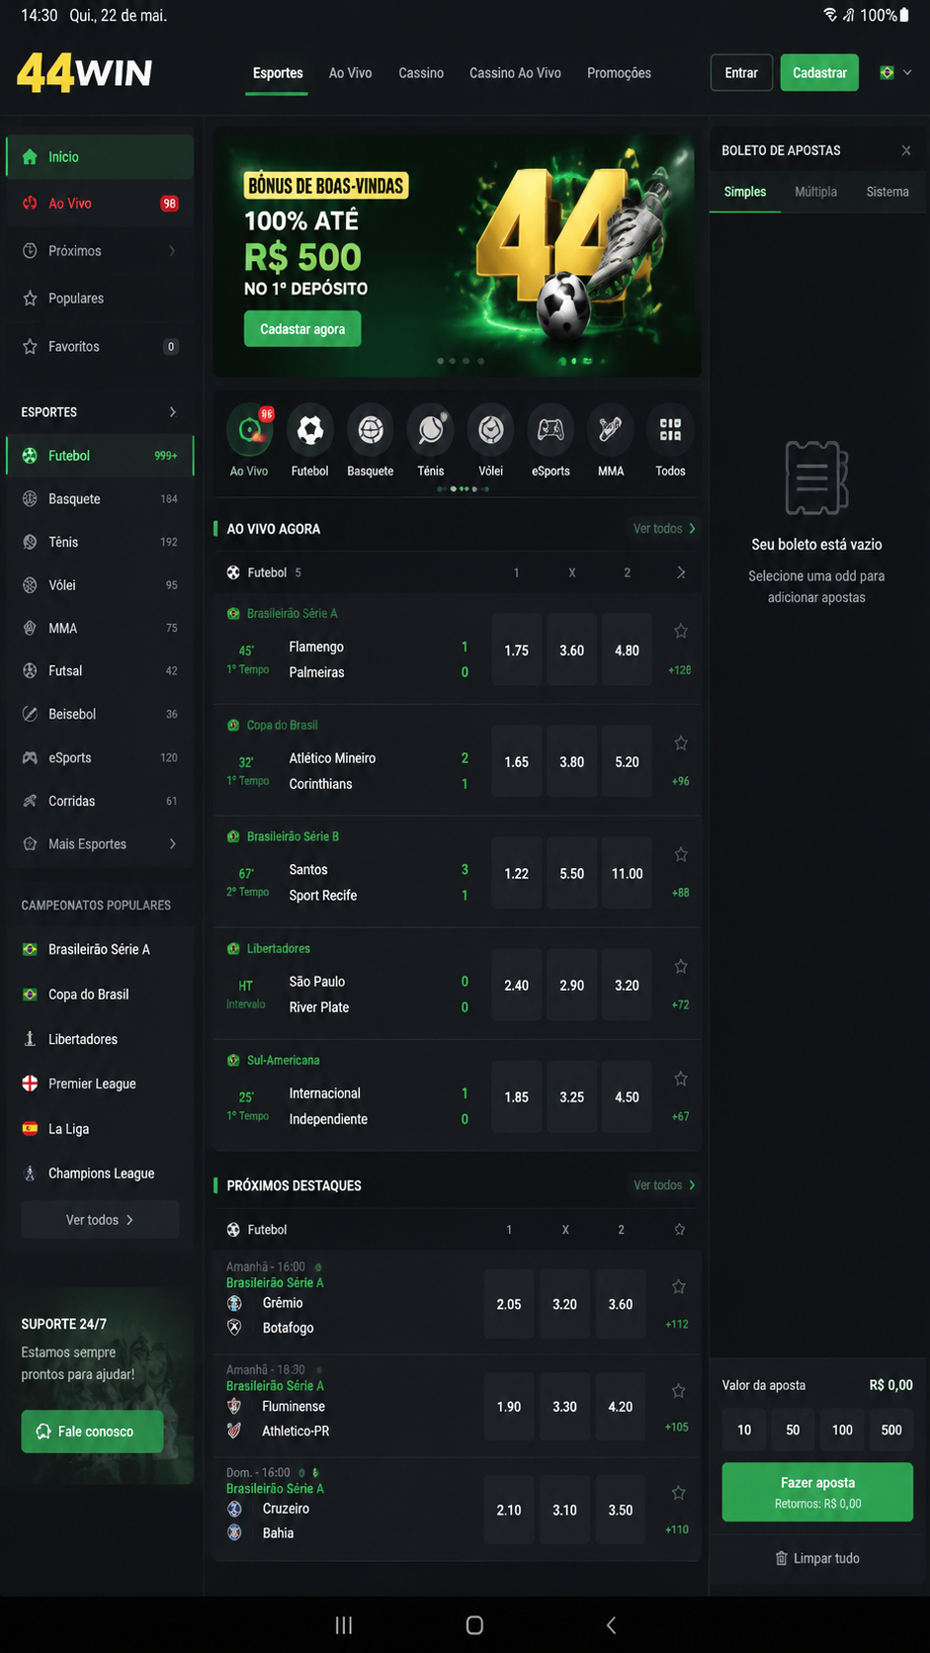The image size is (930, 1653).
Task: Favorite the Flamengo vs Palmeiras match
Action: click(681, 631)
